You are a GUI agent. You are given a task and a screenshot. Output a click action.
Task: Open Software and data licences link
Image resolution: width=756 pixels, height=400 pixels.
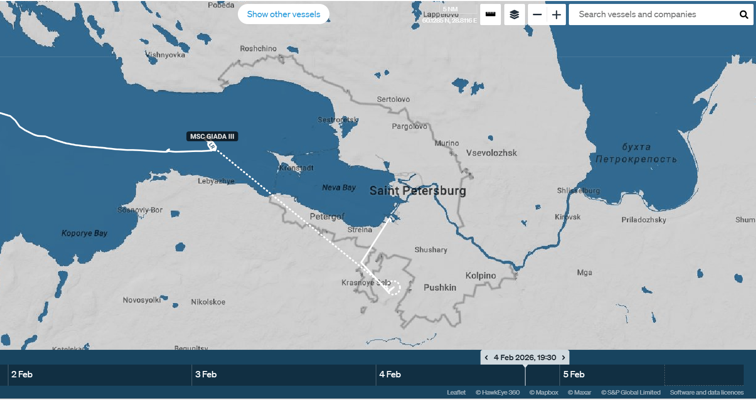click(706, 393)
